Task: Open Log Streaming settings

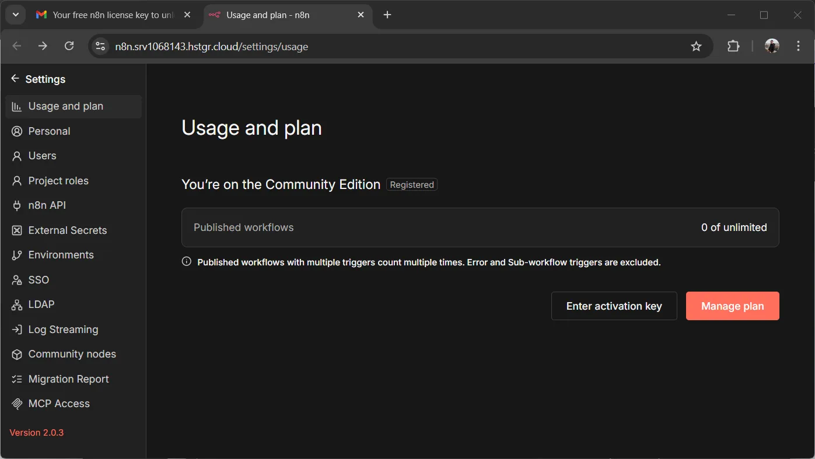Action: tap(63, 330)
